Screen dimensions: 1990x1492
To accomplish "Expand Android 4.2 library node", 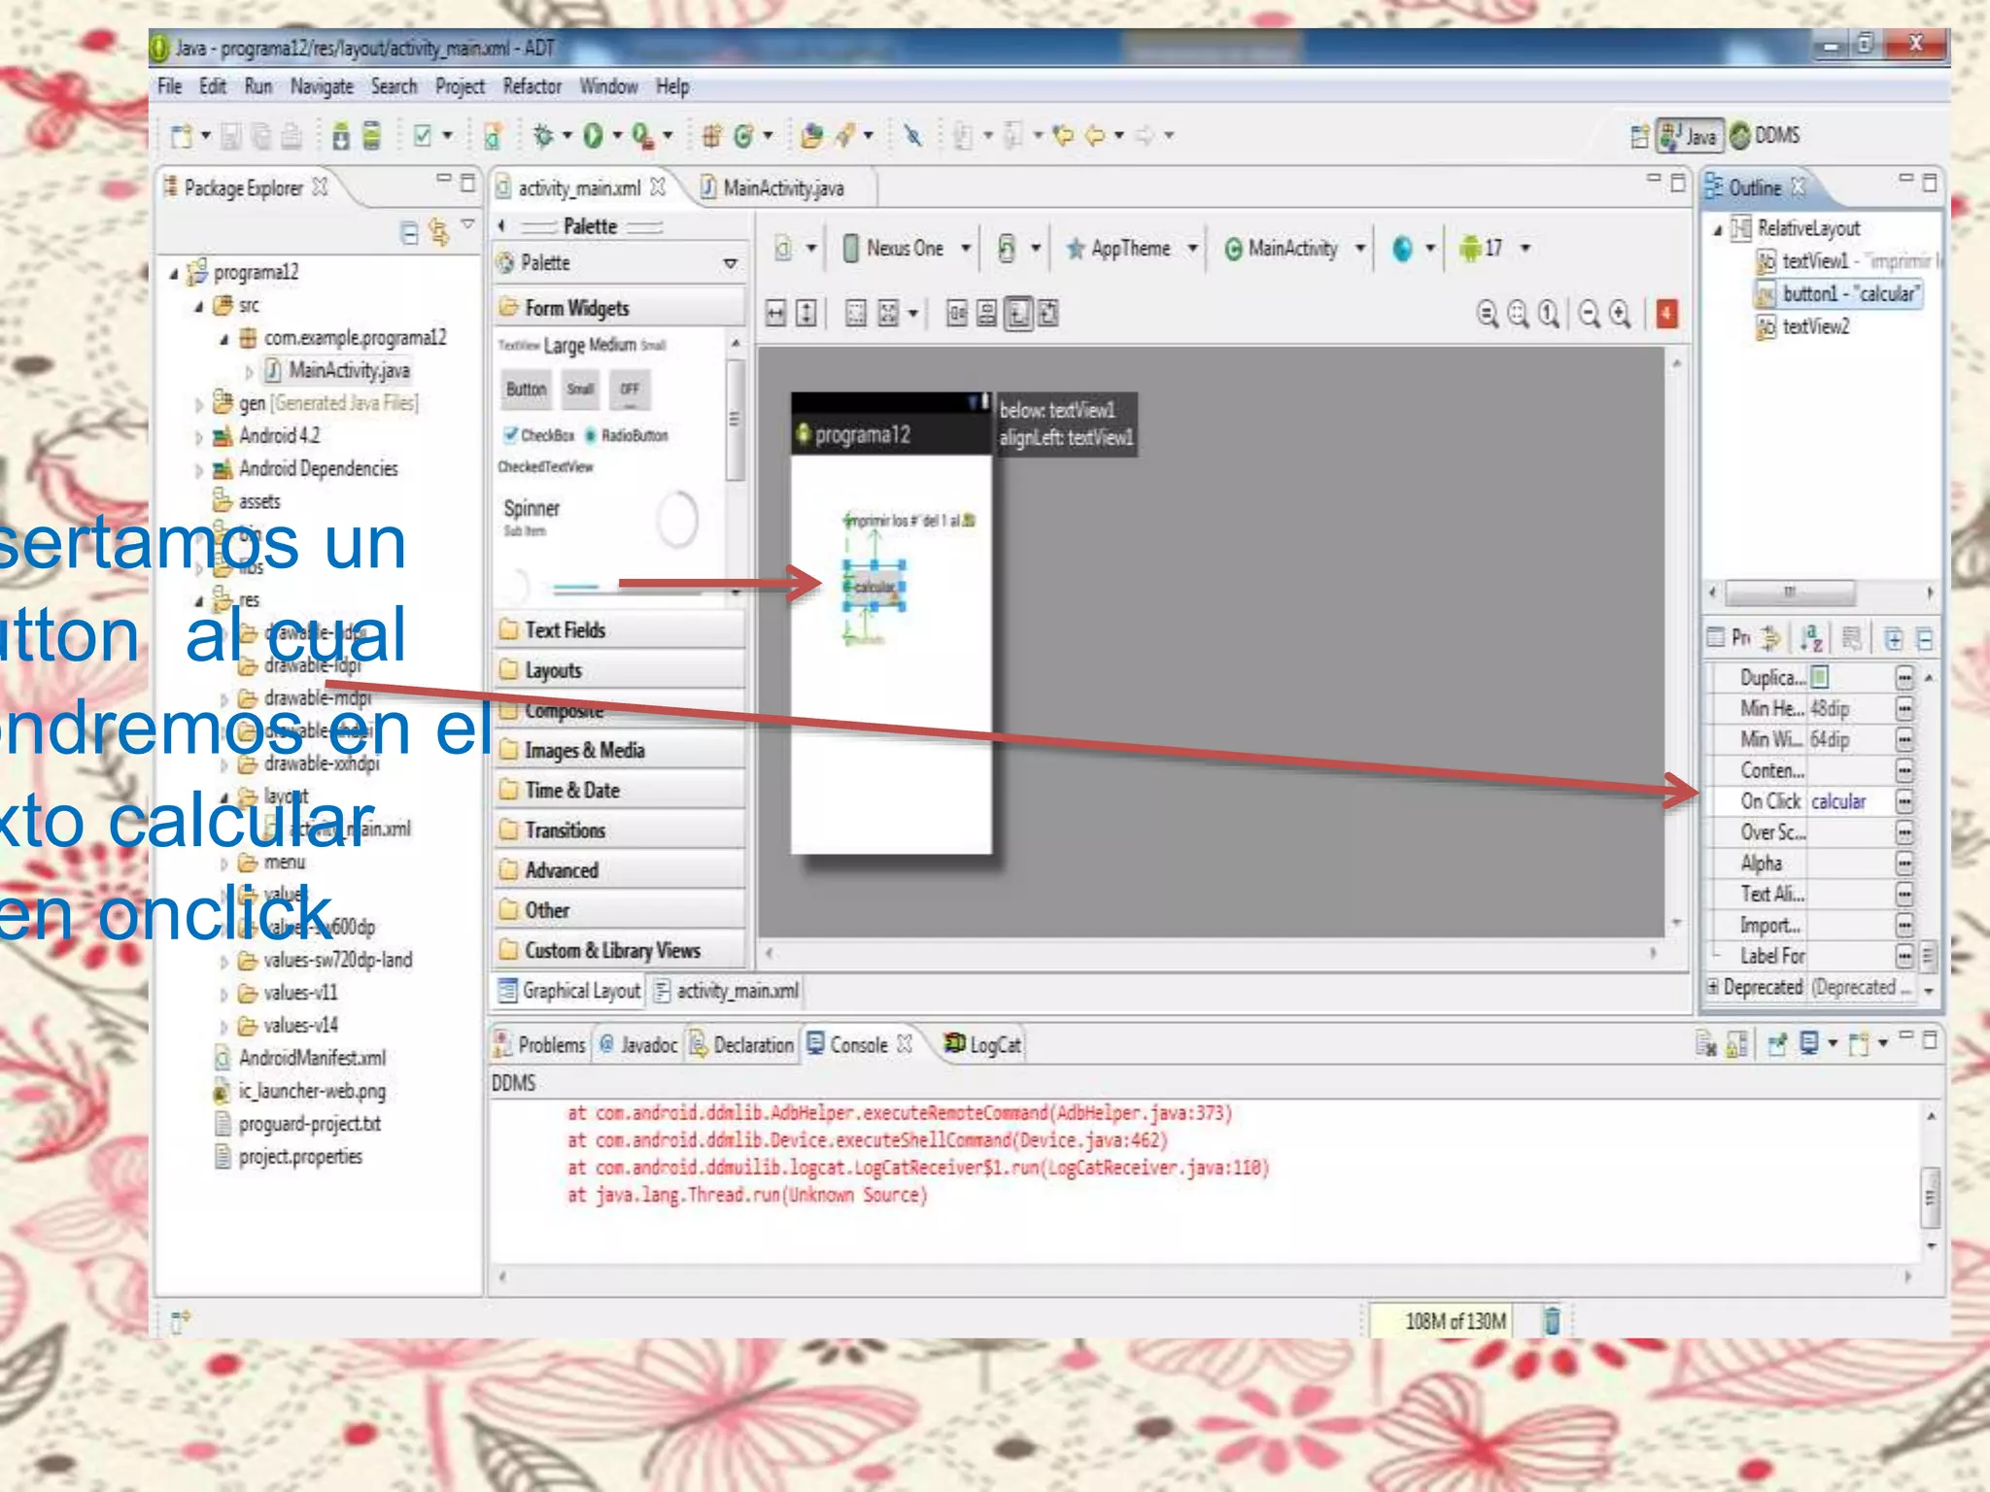I will click(199, 437).
